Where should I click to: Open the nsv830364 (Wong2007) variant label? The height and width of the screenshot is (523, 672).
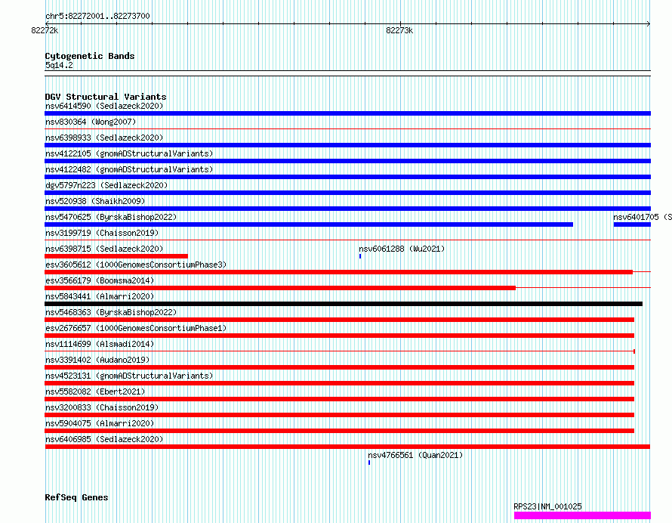(91, 122)
